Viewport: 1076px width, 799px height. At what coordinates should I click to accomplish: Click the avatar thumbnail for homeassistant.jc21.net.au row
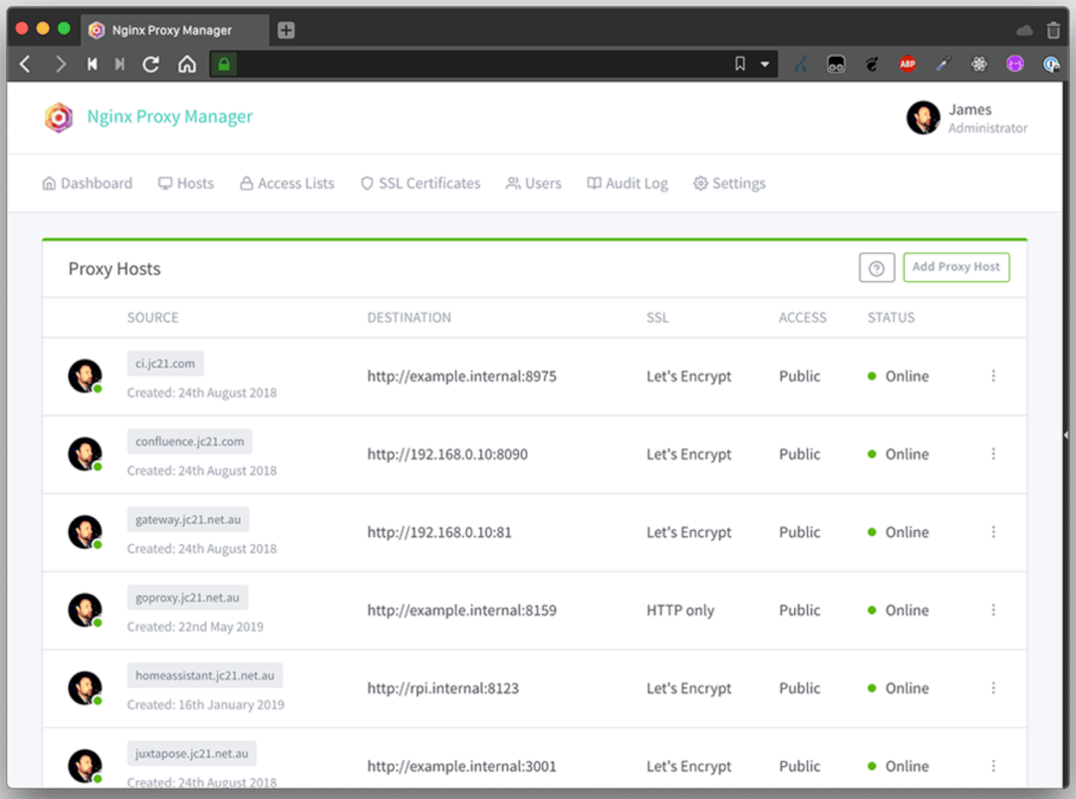(85, 687)
